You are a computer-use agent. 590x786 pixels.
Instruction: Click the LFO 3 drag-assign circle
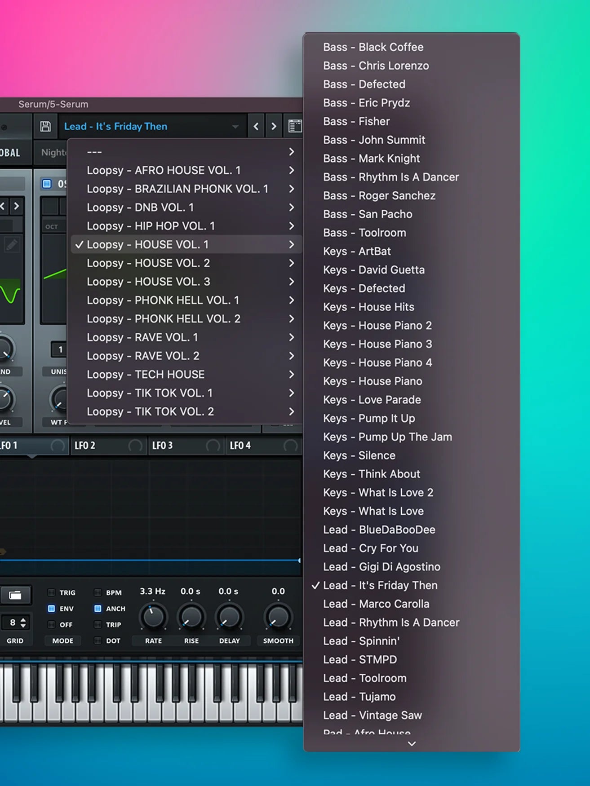click(x=213, y=446)
